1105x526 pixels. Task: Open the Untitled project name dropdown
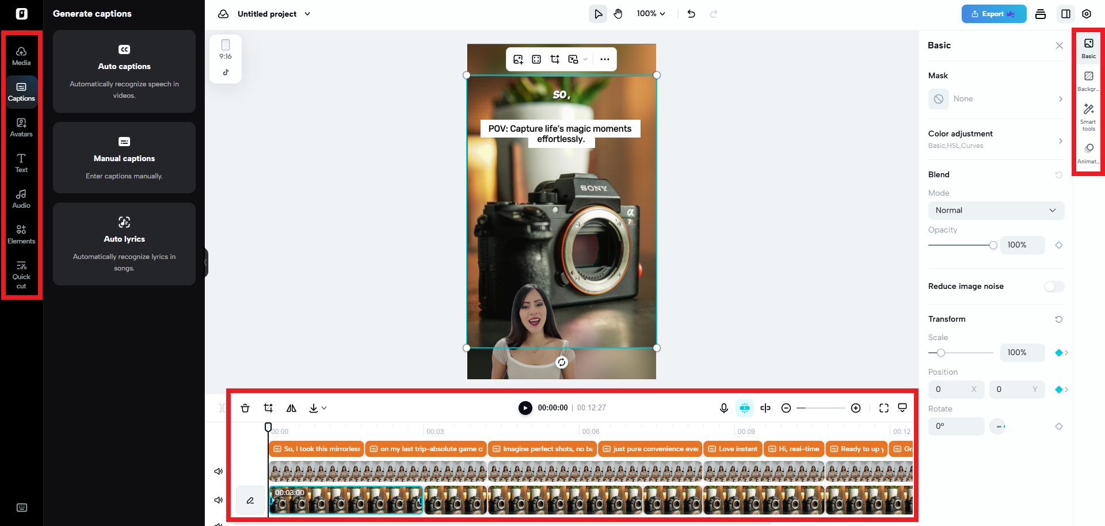point(307,14)
